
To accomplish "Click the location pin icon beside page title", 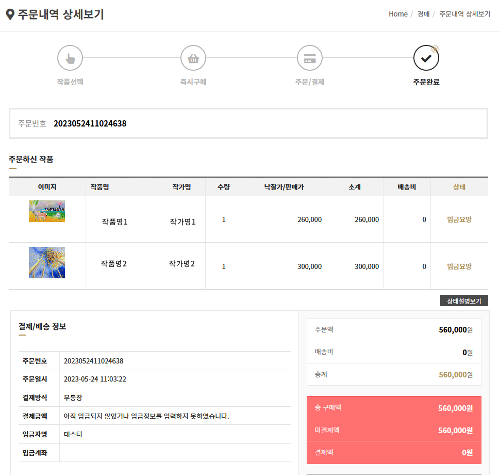I will 10,14.
